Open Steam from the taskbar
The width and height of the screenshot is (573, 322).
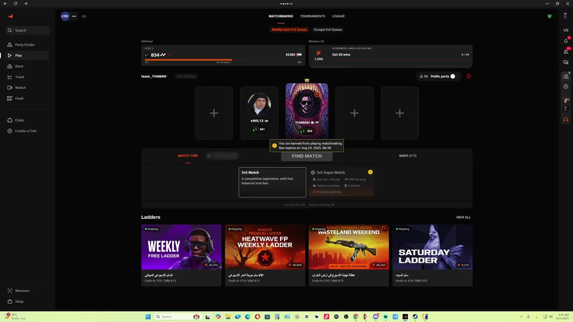pyautogui.click(x=415, y=317)
